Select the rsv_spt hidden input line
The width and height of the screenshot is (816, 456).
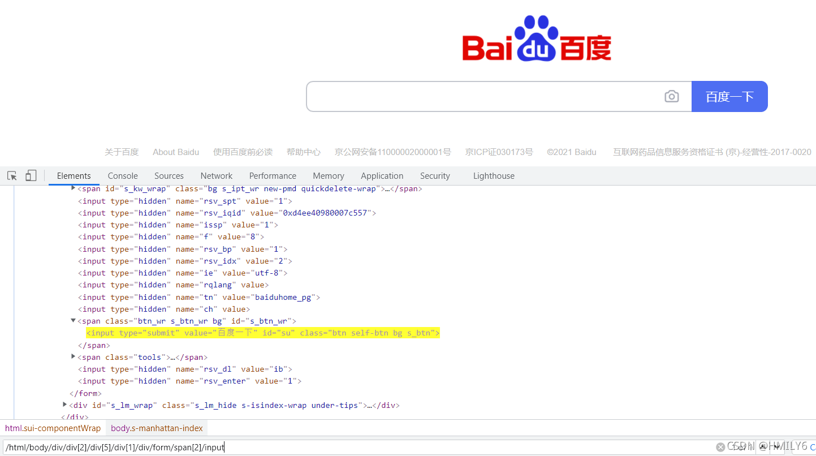click(185, 201)
